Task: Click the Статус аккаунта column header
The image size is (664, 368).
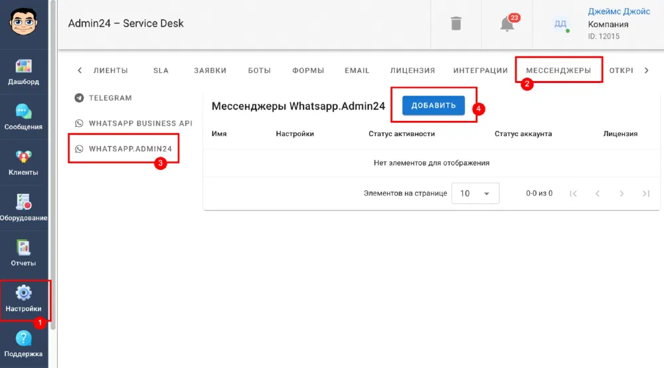Action: [523, 134]
